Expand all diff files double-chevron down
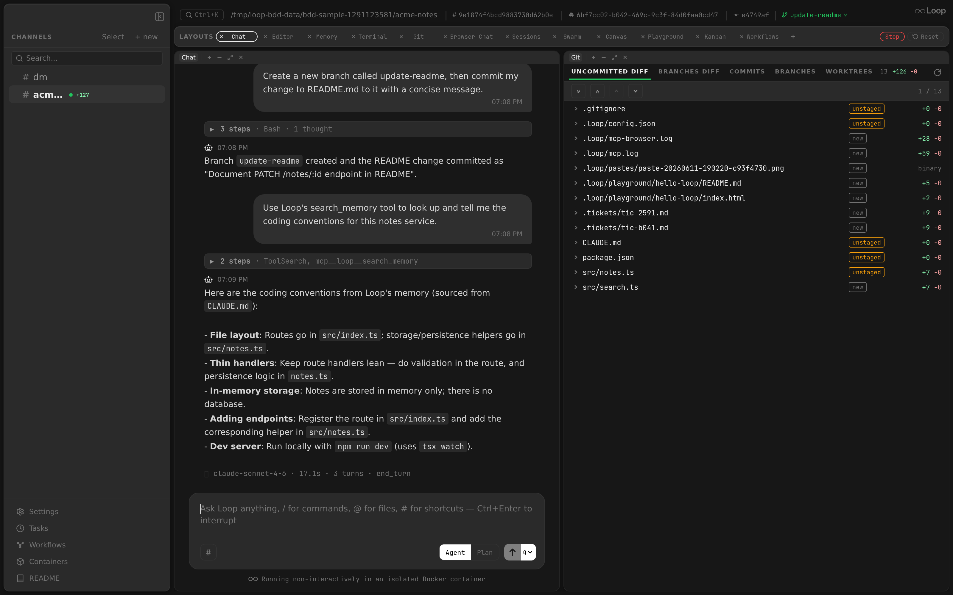953x595 pixels. [578, 91]
